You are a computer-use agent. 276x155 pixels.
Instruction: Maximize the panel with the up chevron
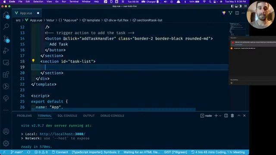(239, 115)
